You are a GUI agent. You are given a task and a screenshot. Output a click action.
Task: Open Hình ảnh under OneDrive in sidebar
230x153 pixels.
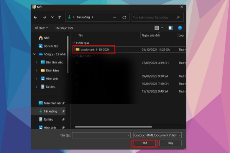click(49, 79)
